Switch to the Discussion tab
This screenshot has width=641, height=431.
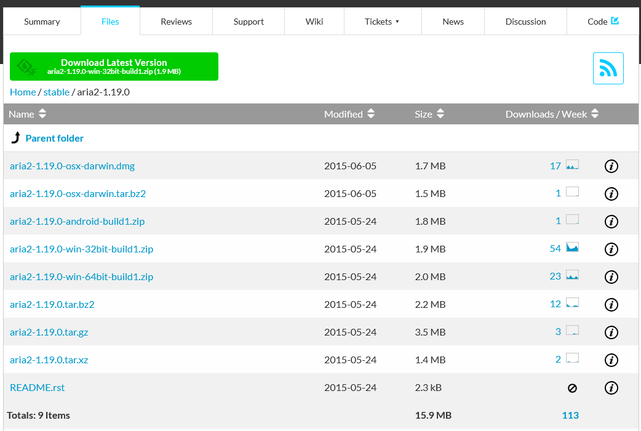[x=525, y=21]
